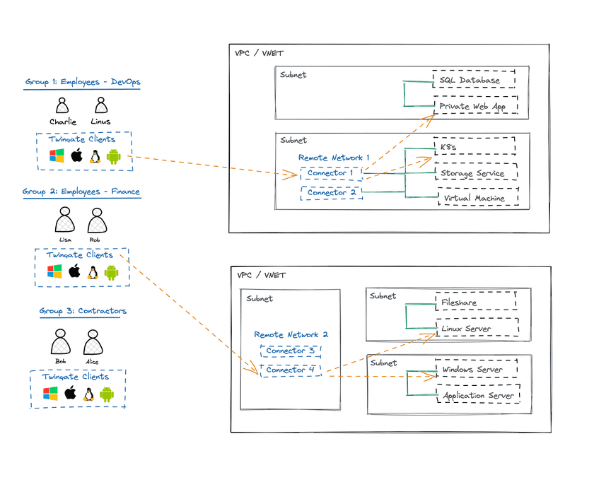594x482 pixels.
Task: Select the Android icon in DevOps Twingate Clients
Action: point(113,155)
